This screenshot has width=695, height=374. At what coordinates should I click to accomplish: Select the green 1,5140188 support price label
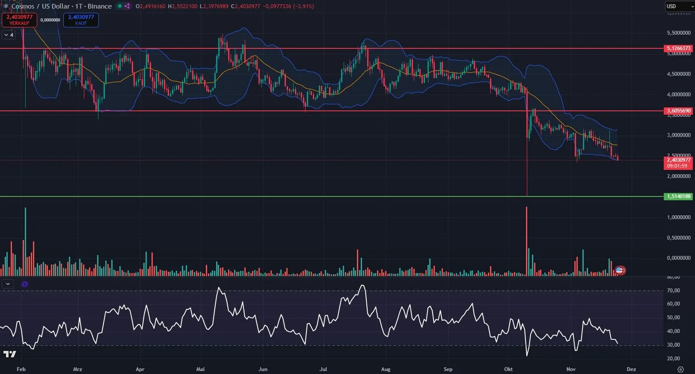(678, 196)
